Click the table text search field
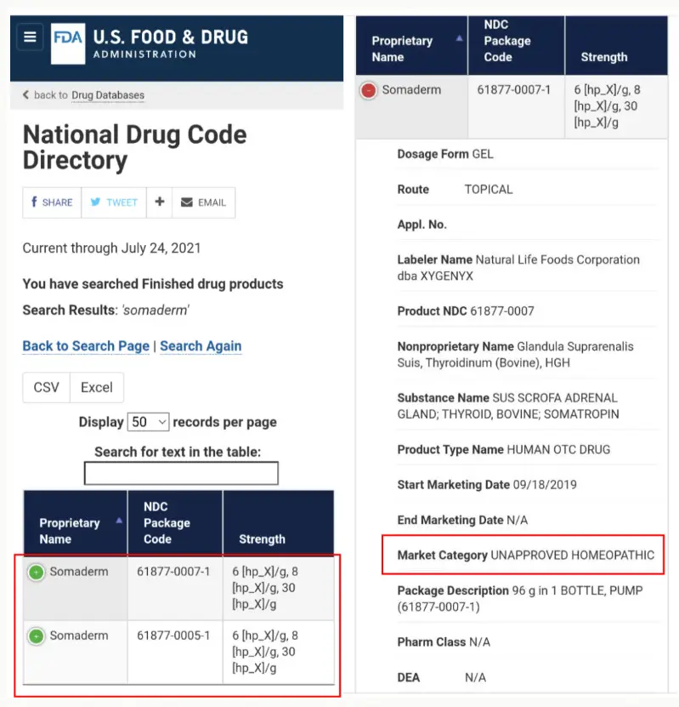679x707 pixels. click(x=182, y=473)
